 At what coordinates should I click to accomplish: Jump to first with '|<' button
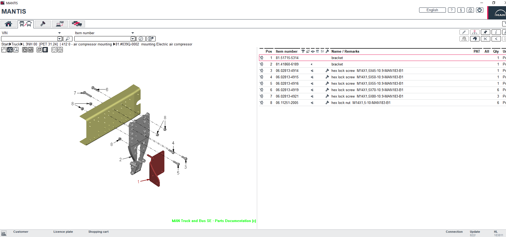coord(485,39)
